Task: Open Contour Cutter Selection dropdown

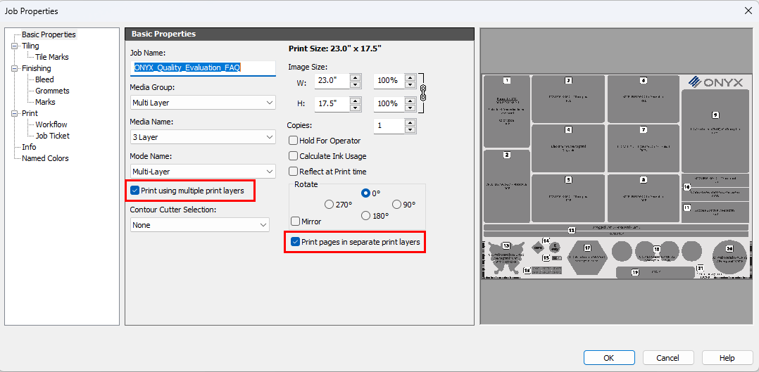Action: (x=200, y=225)
